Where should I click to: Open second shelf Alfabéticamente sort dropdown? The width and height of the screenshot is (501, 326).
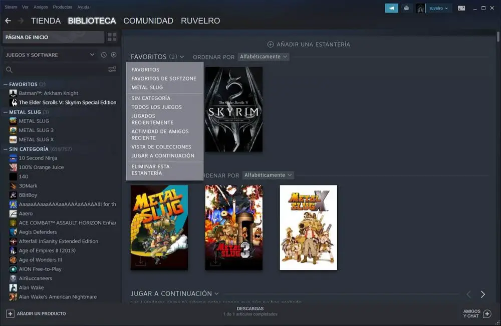click(x=268, y=175)
